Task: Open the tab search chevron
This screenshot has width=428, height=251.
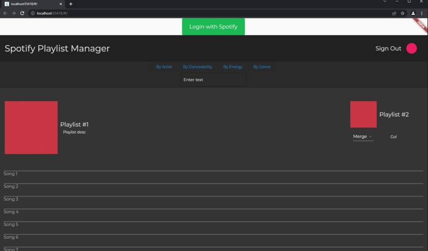Action: click(x=384, y=2)
